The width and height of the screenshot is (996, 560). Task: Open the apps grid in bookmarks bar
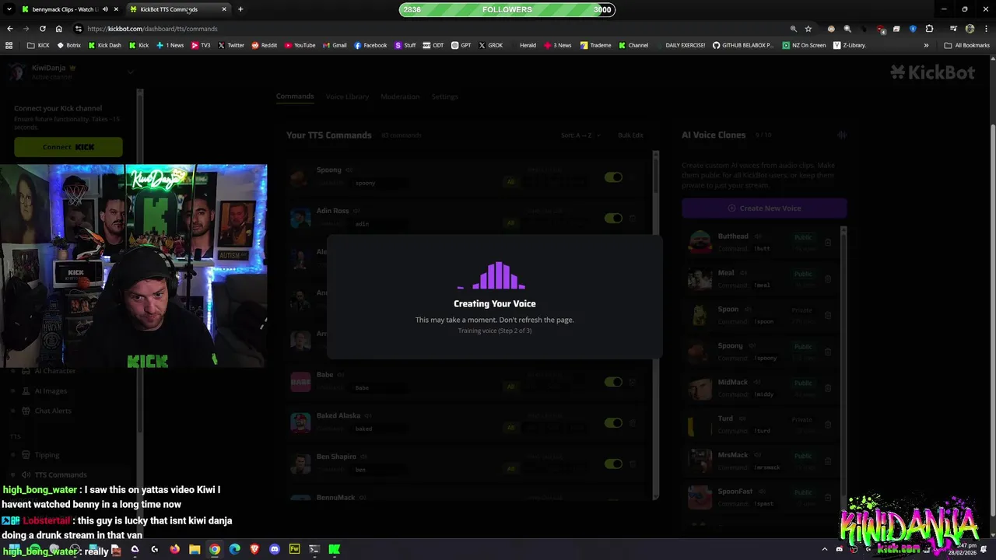pyautogui.click(x=9, y=45)
